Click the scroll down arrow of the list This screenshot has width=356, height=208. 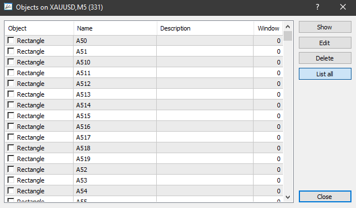click(288, 197)
